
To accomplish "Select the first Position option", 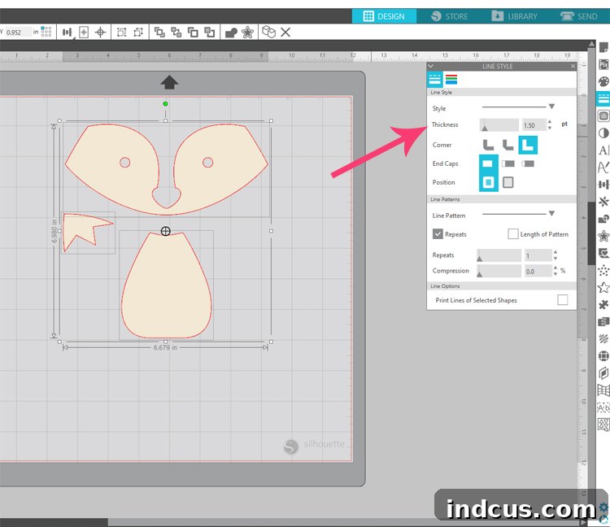I will [x=488, y=182].
